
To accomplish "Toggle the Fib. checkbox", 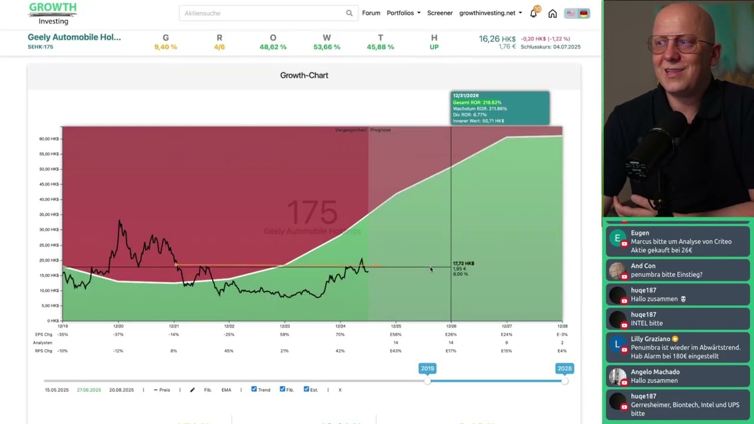I will 282,389.
